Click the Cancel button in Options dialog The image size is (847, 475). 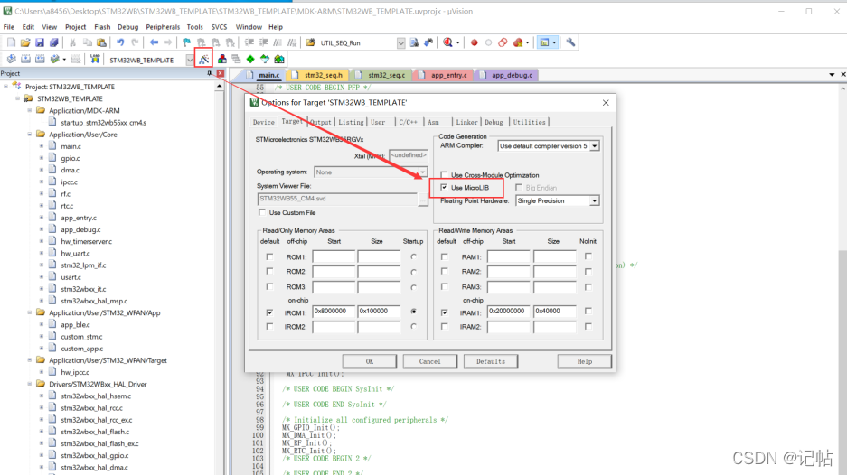[430, 361]
